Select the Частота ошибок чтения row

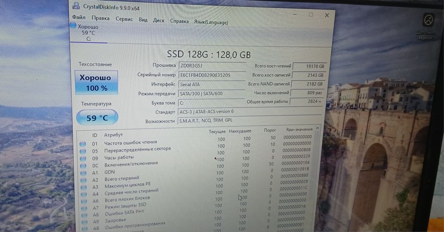click(196, 141)
